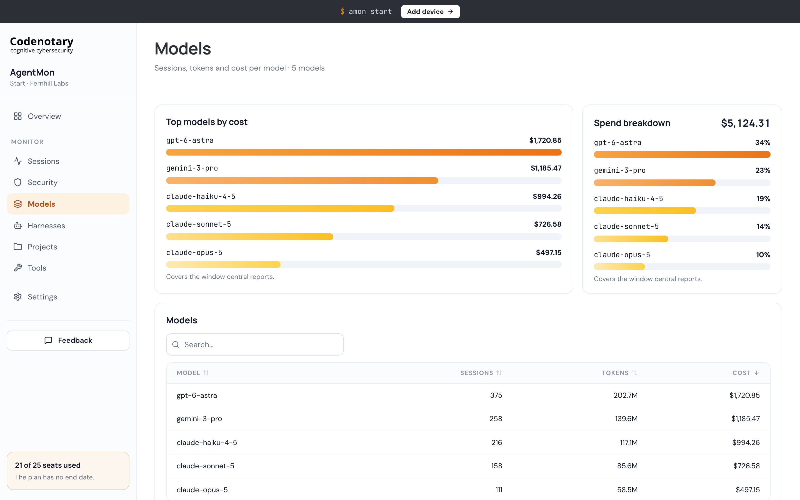The image size is (800, 500).
Task: Click the 216 sessions cell
Action: point(497,442)
